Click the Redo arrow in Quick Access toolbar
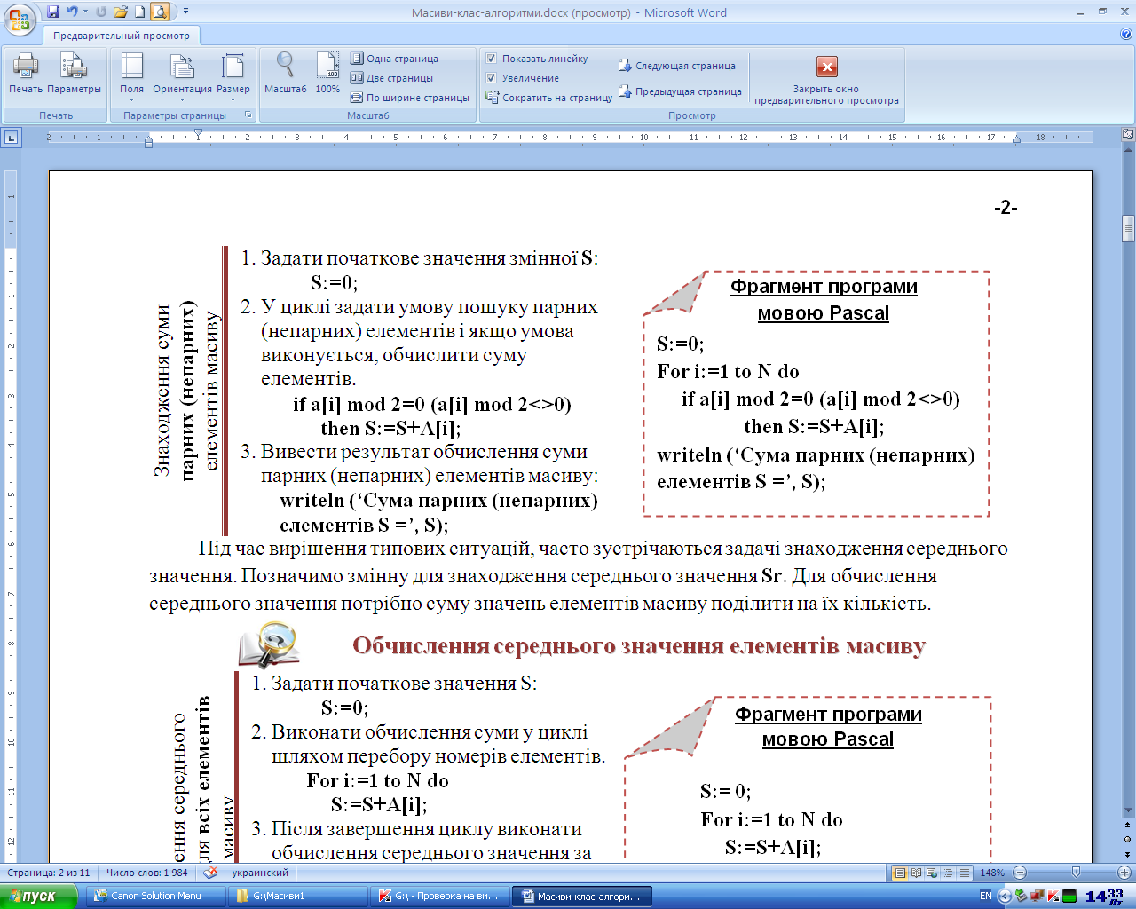 [101, 12]
